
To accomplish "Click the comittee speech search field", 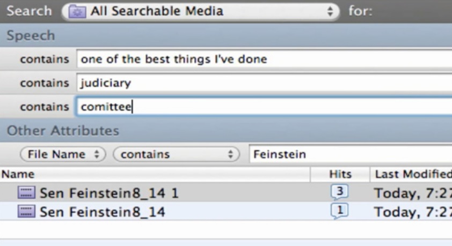I will tap(264, 107).
